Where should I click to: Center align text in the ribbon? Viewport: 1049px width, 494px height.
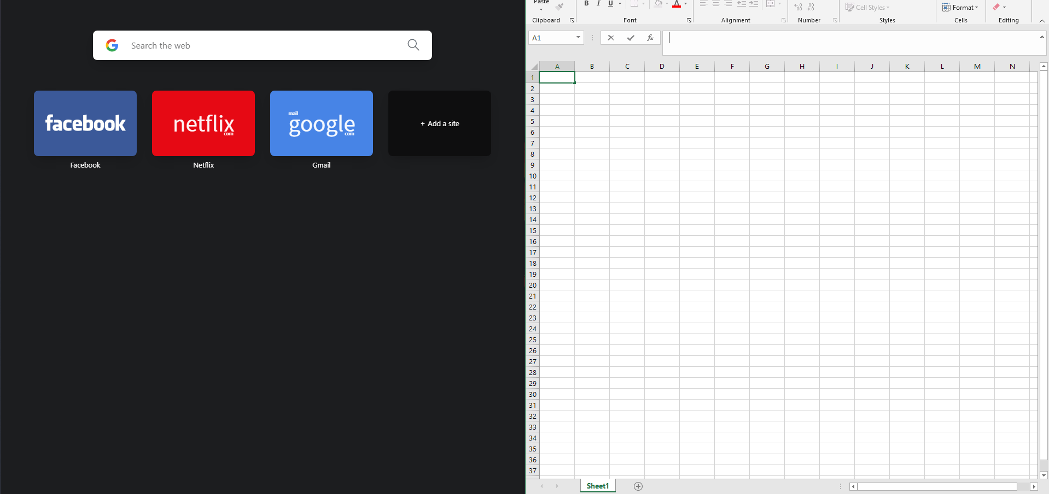pos(715,4)
